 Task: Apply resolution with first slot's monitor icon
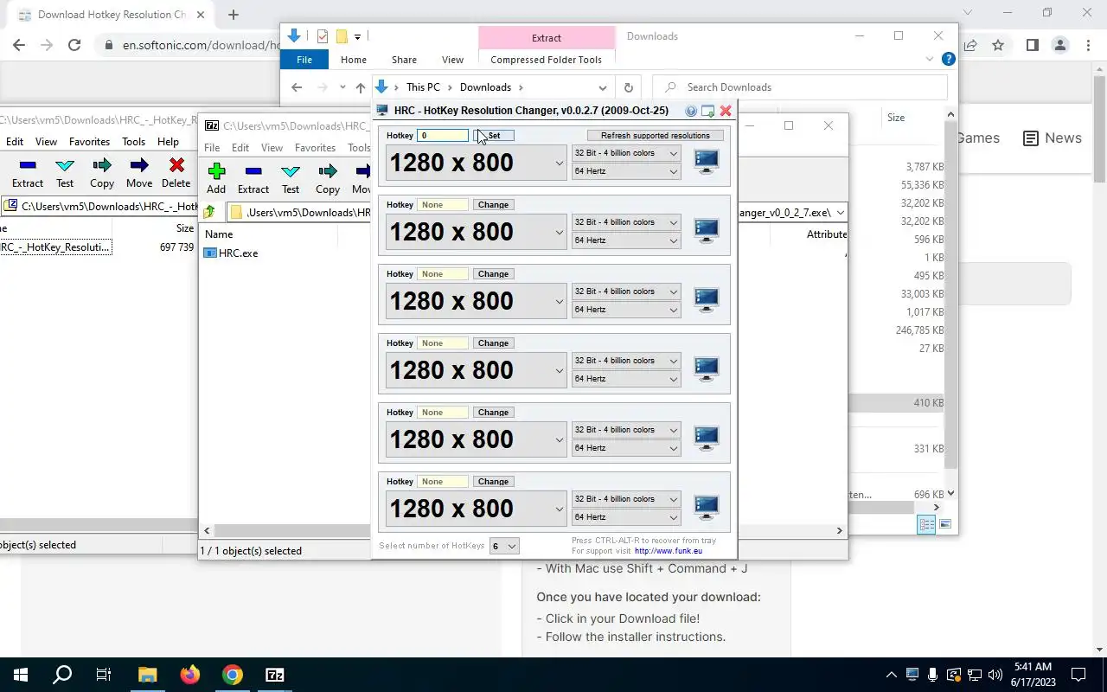tap(707, 162)
